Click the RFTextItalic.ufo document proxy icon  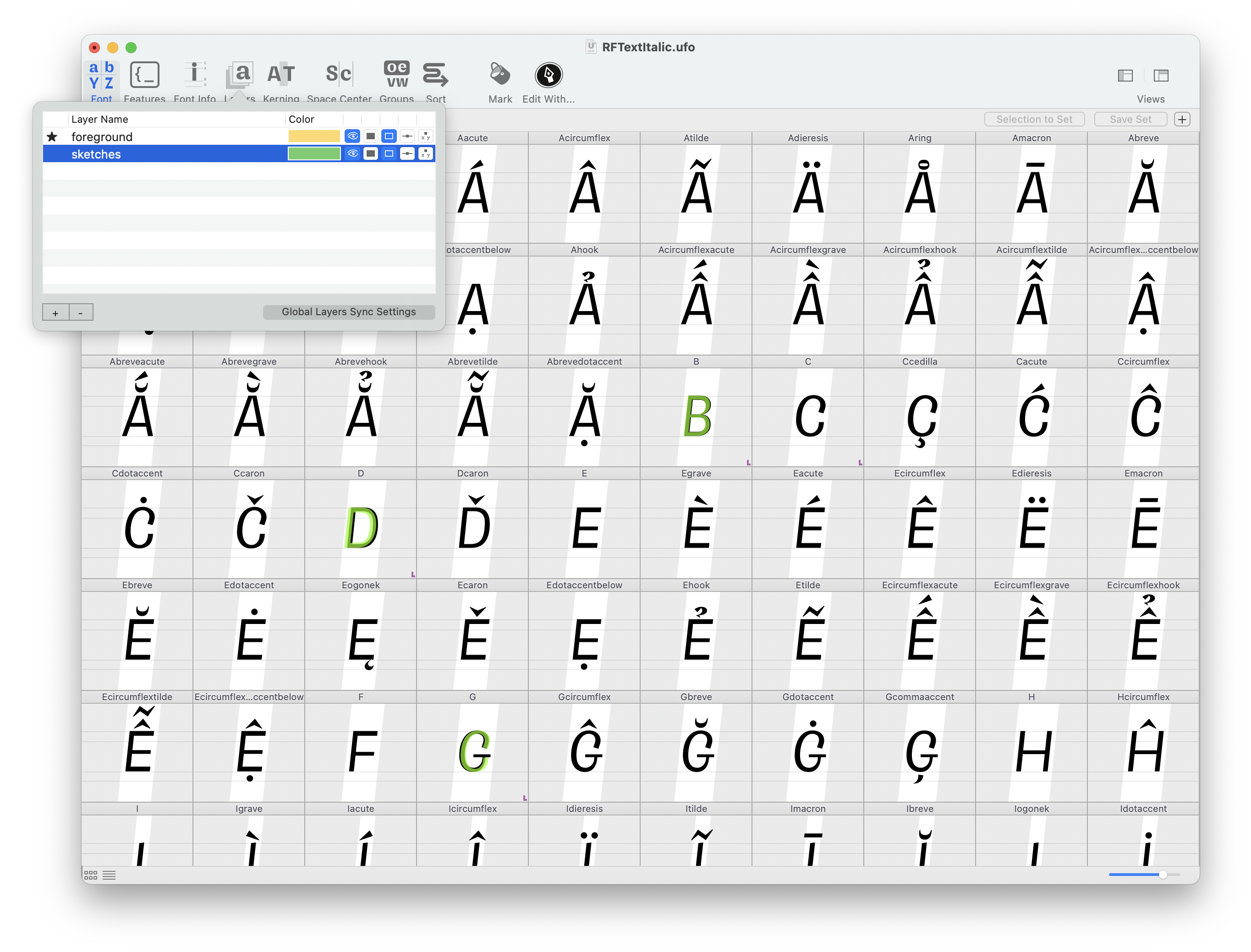click(590, 47)
